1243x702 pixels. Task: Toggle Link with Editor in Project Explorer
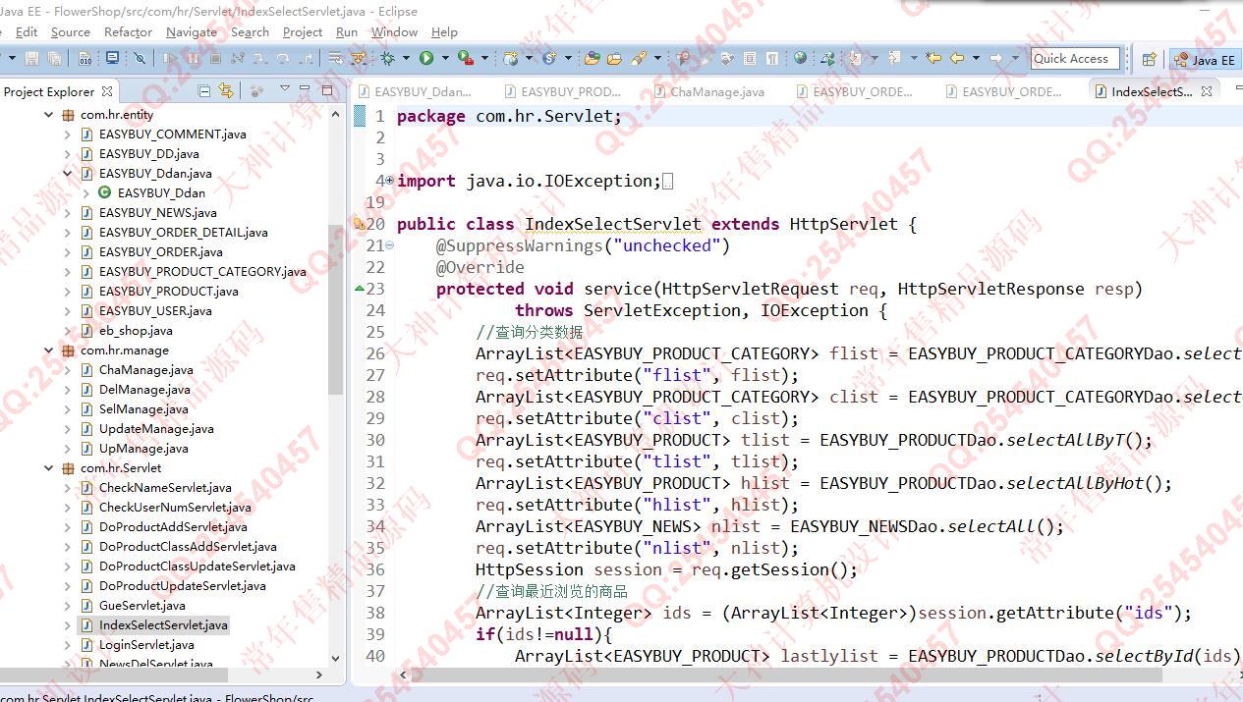pyautogui.click(x=226, y=91)
